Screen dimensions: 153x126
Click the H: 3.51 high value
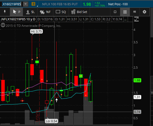72,19
